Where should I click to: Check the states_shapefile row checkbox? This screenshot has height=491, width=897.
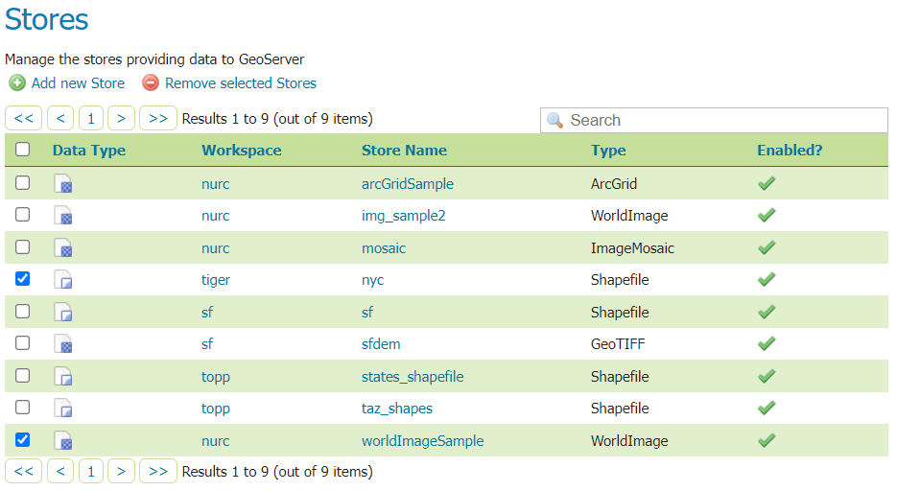click(x=23, y=376)
